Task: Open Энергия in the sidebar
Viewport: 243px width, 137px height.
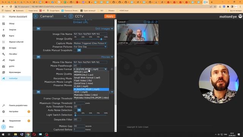Action: 16,30
